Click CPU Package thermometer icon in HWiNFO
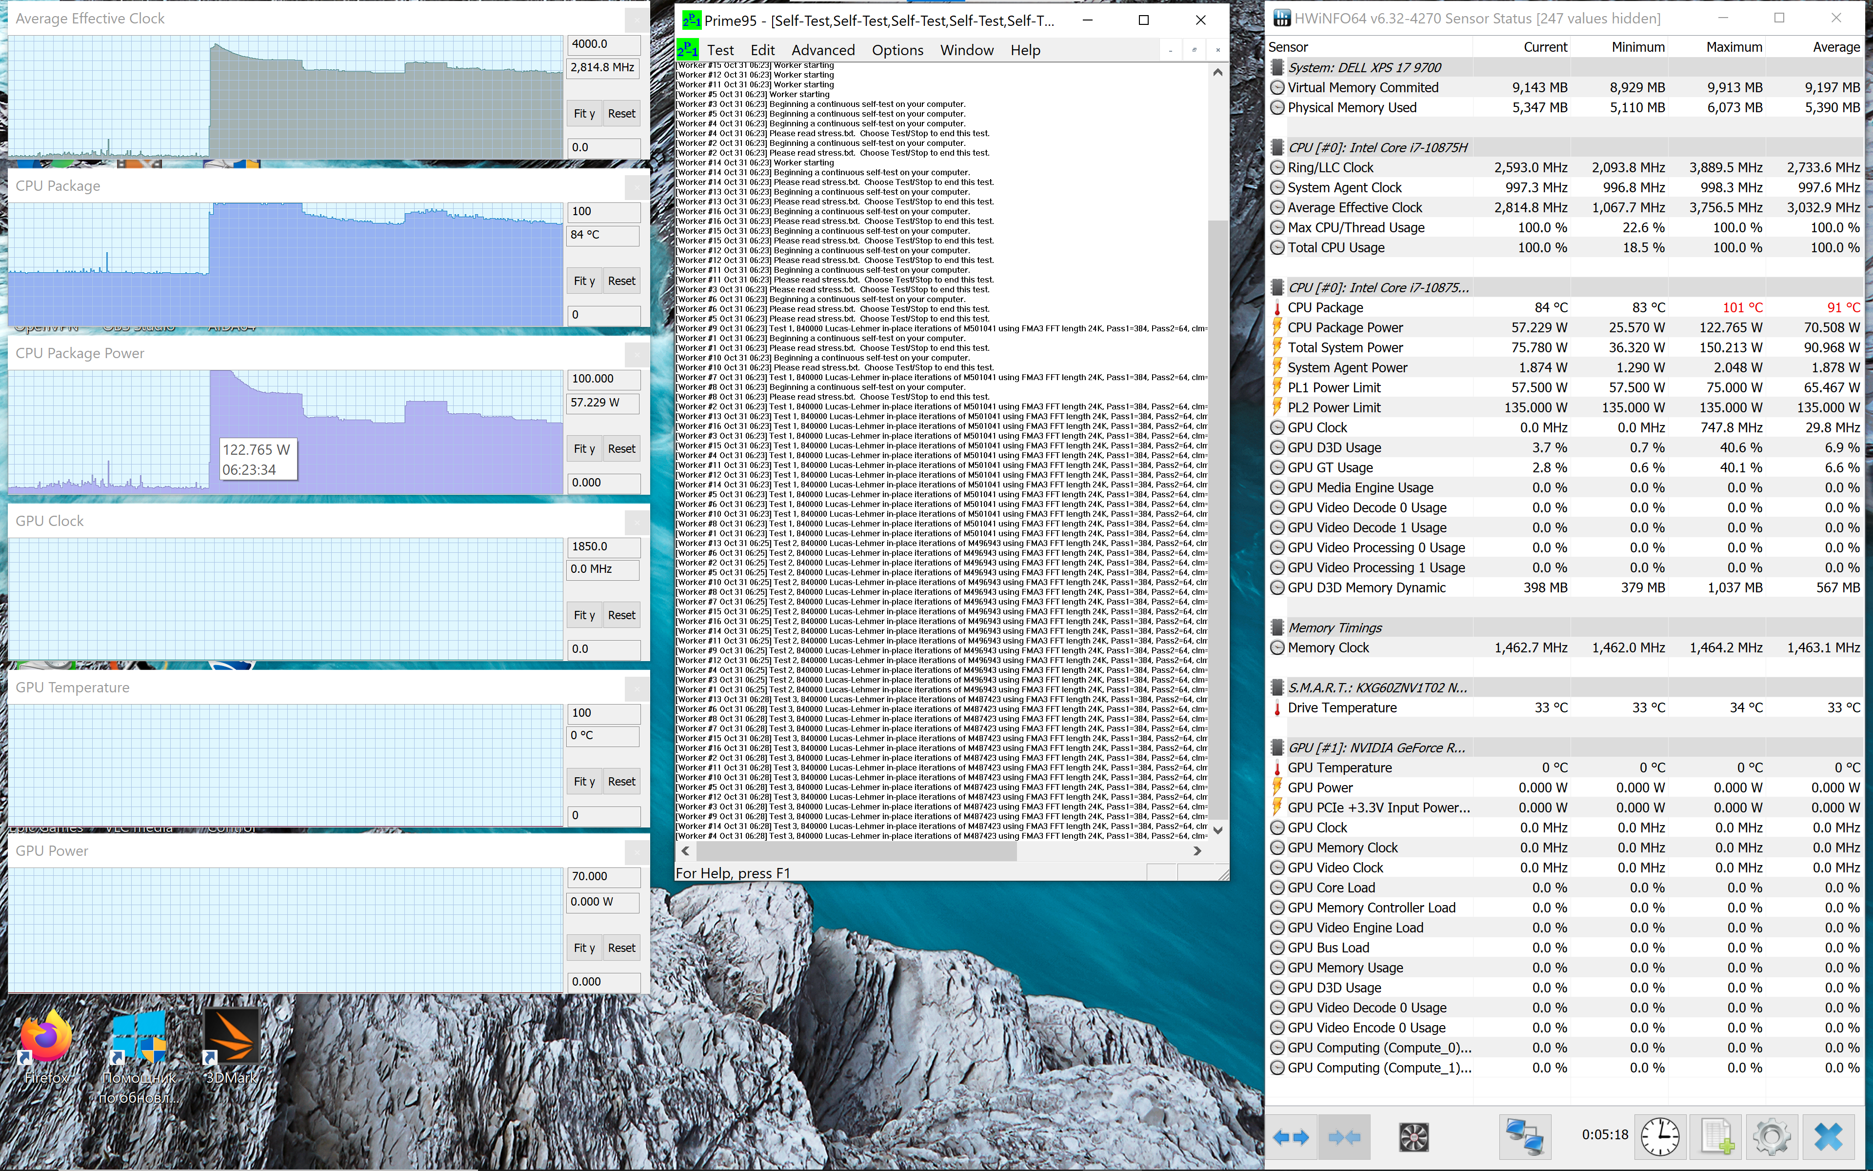This screenshot has height=1171, width=1873. click(x=1277, y=307)
